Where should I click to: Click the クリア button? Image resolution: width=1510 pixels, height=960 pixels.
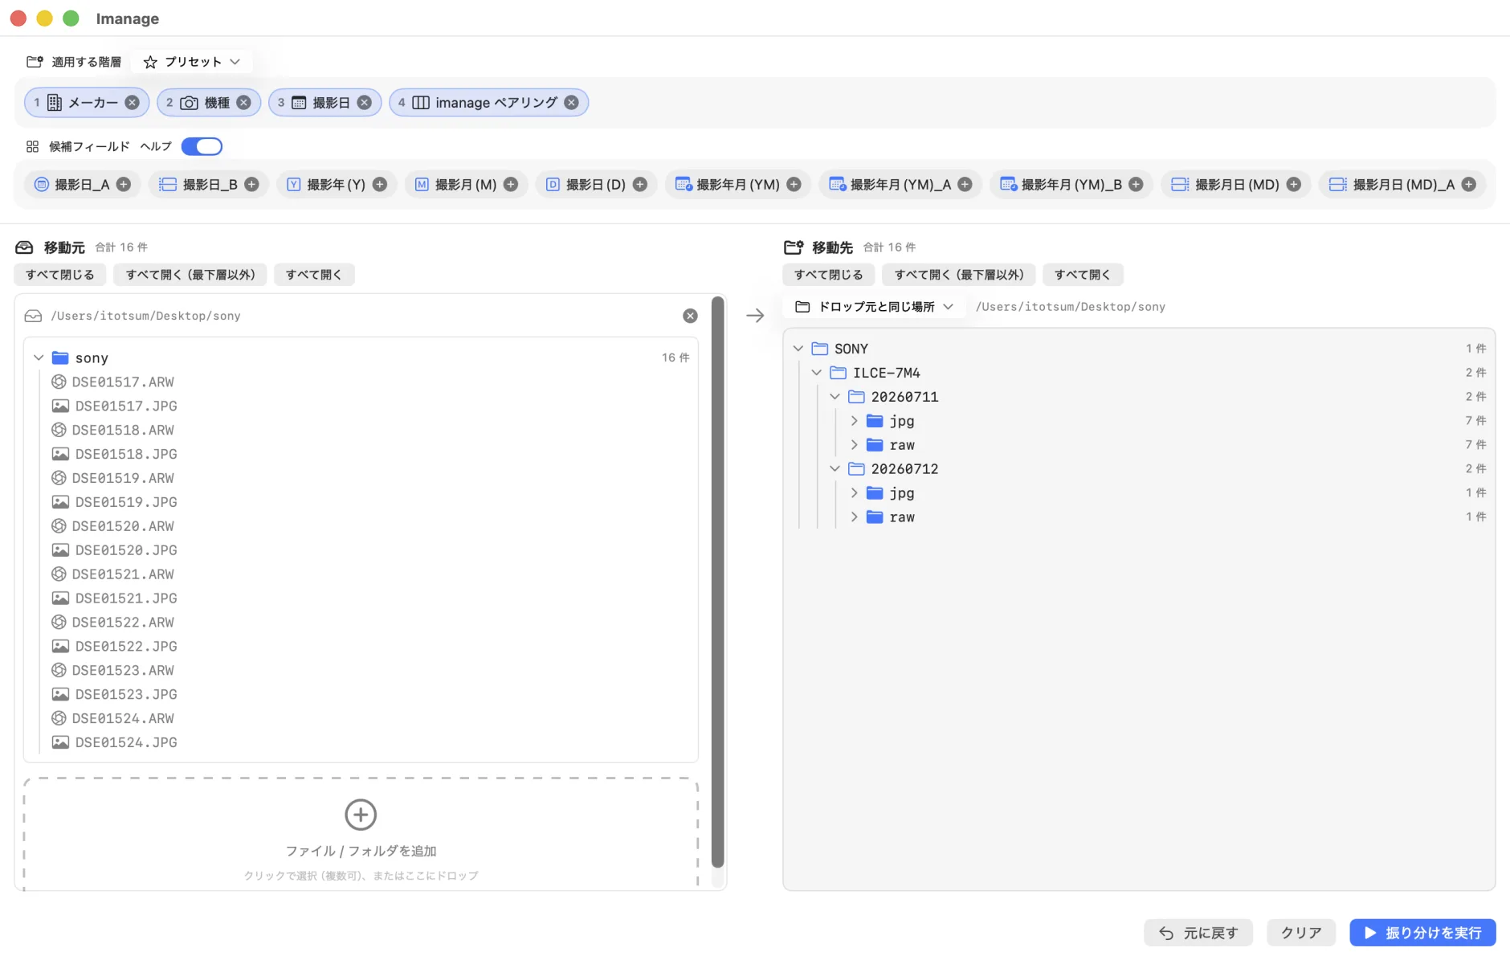pyautogui.click(x=1301, y=933)
